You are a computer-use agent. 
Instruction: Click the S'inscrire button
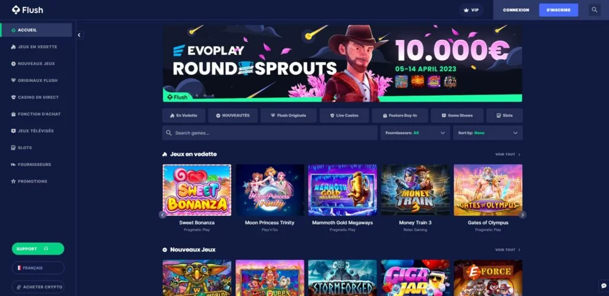point(558,10)
